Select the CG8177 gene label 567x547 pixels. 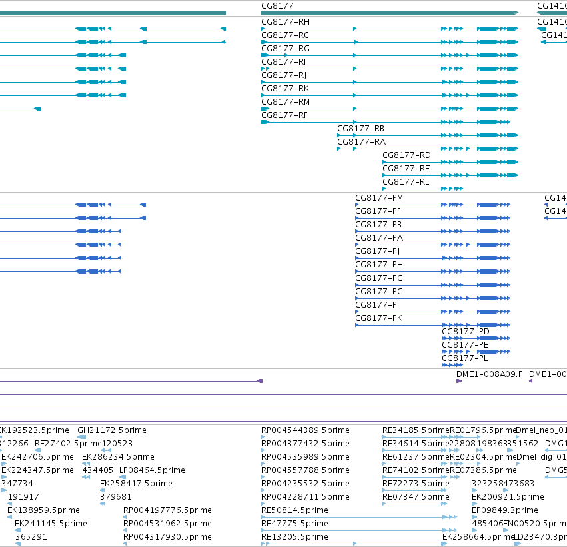(277, 6)
